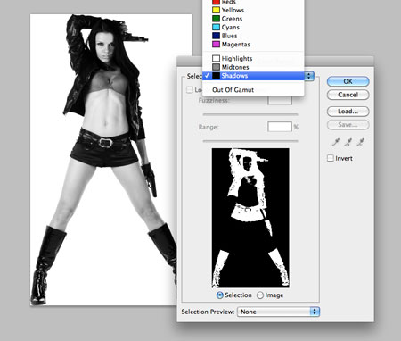Click the blue color swatch

coord(216,36)
